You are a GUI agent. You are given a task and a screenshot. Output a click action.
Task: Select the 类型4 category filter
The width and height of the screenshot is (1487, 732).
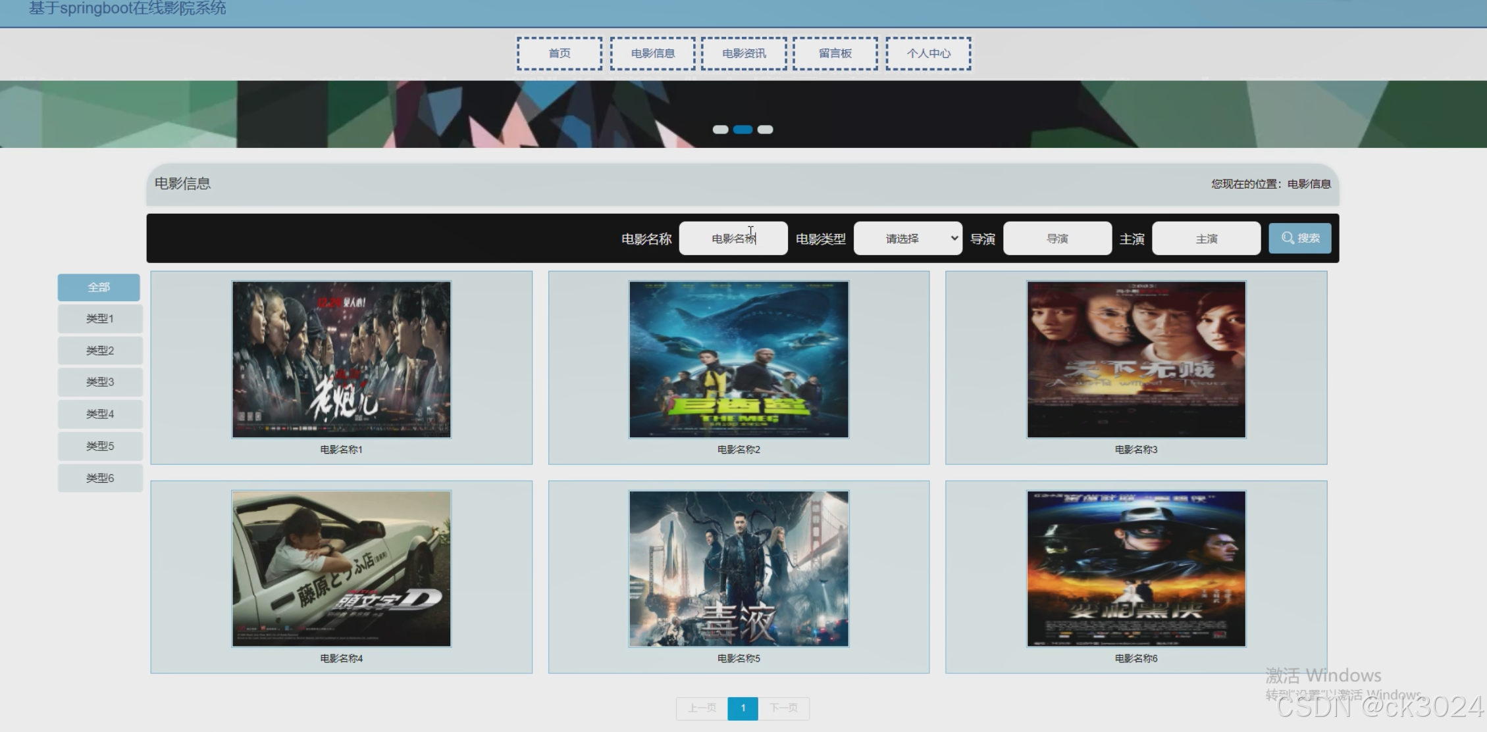click(x=100, y=414)
